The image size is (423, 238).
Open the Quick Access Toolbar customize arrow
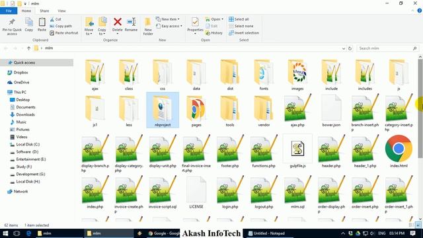coord(25,4)
